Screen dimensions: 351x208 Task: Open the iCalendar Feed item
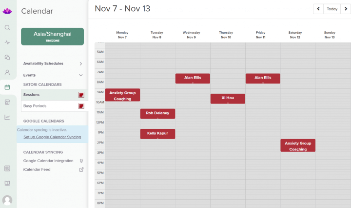37,169
